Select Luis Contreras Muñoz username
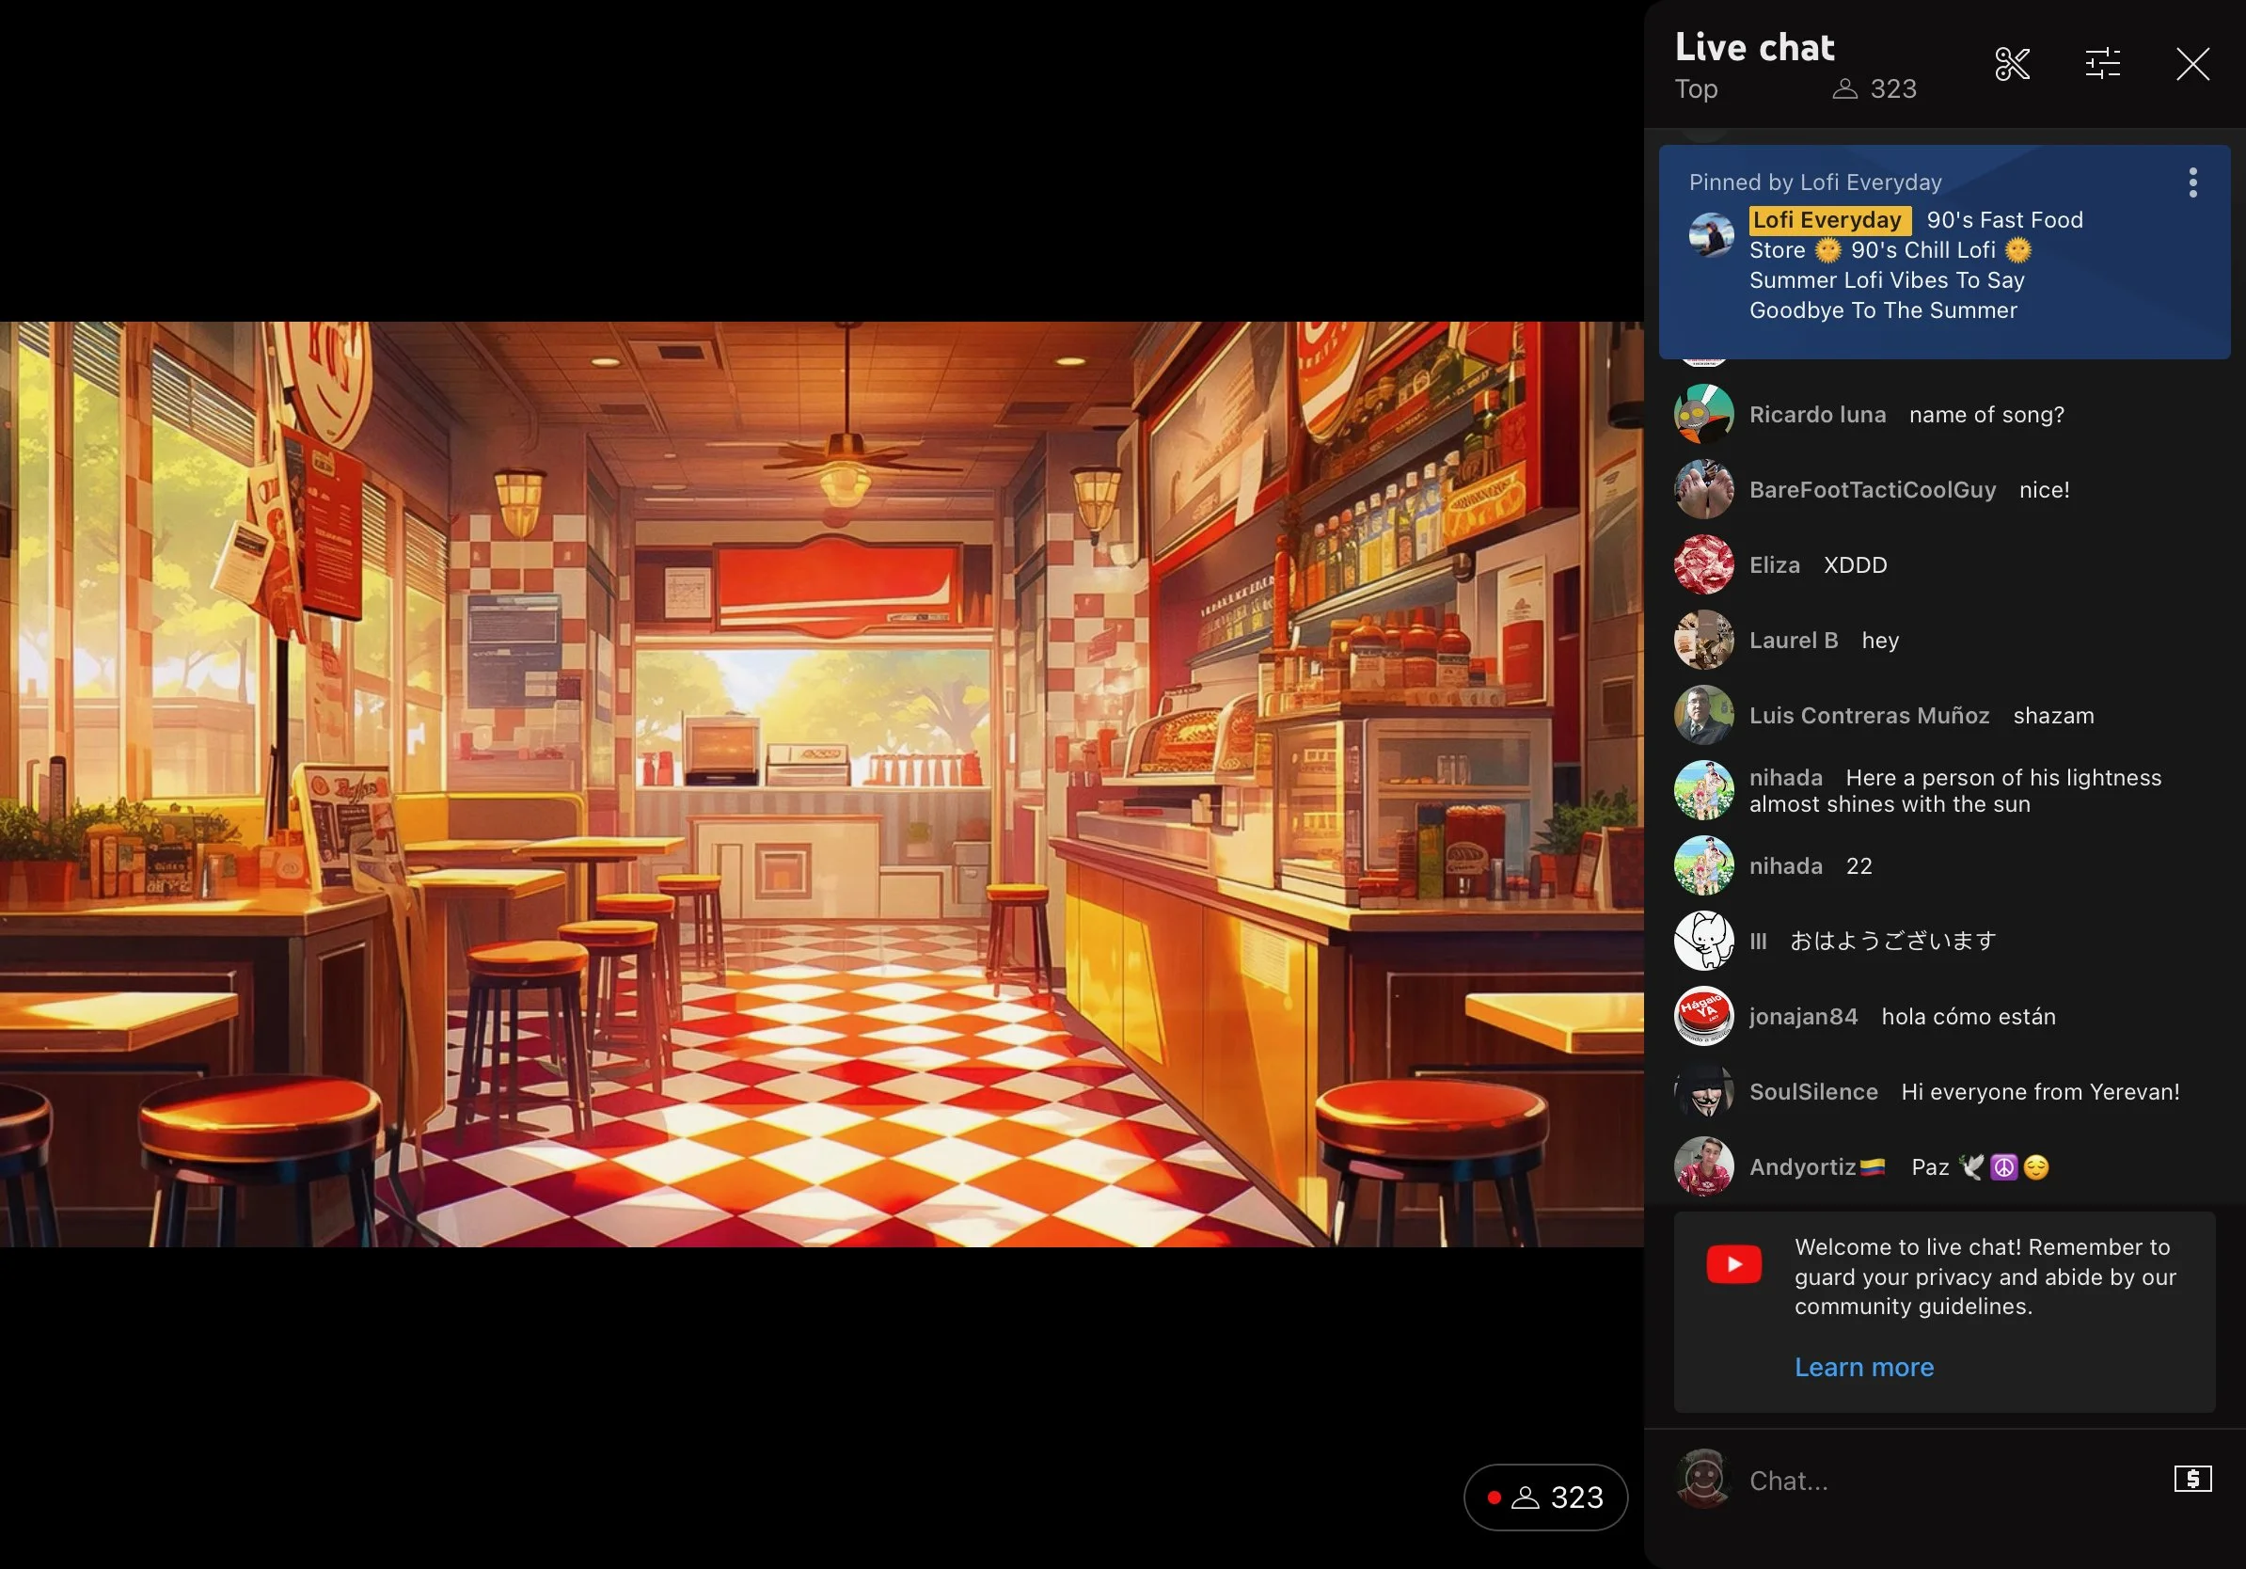2246x1569 pixels. click(1869, 716)
